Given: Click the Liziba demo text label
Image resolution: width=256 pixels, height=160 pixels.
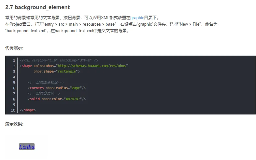Looking at the screenshot, I should 27,147.
